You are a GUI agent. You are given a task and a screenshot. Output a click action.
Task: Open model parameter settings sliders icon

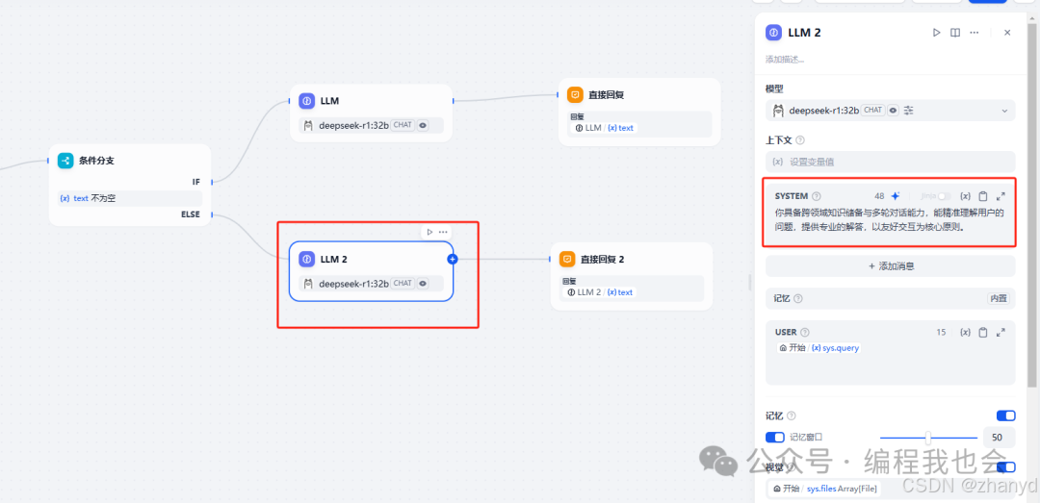coord(908,111)
